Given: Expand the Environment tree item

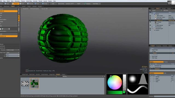Looking at the screenshot, I should pyautogui.click(x=152, y=27).
